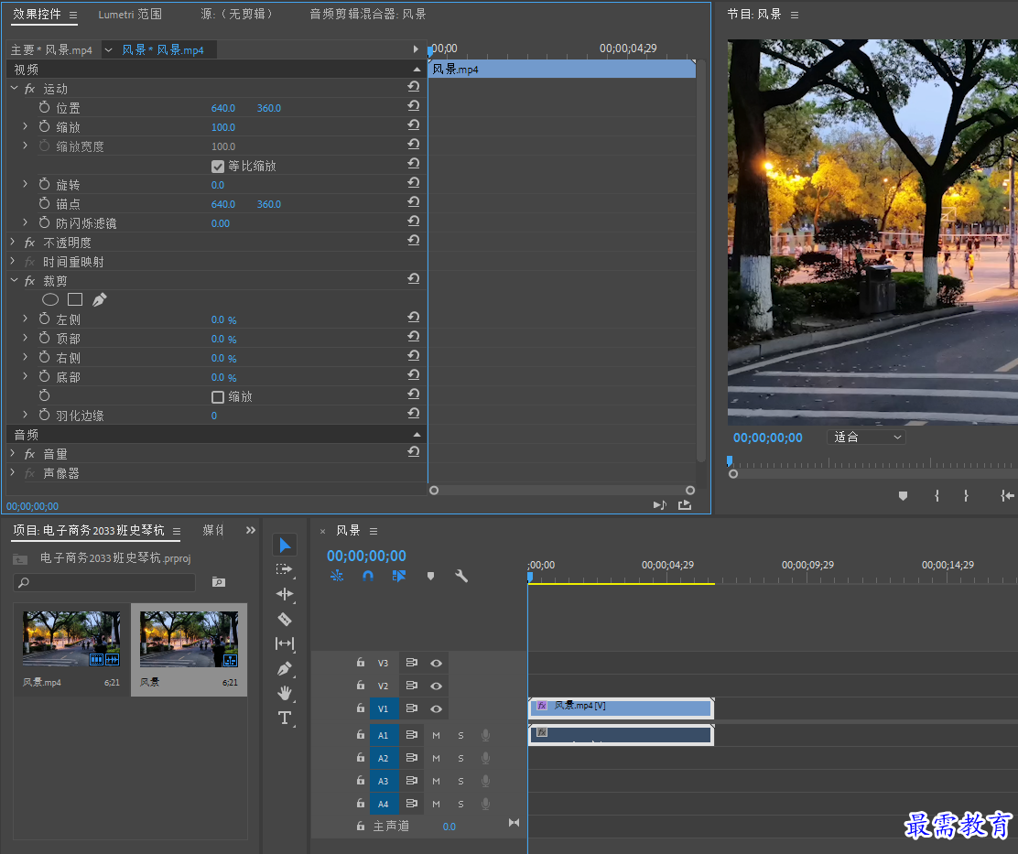Select the Track Select Forward tool

285,569
